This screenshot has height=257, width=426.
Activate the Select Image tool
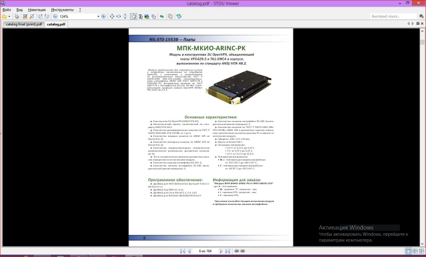click(147, 17)
